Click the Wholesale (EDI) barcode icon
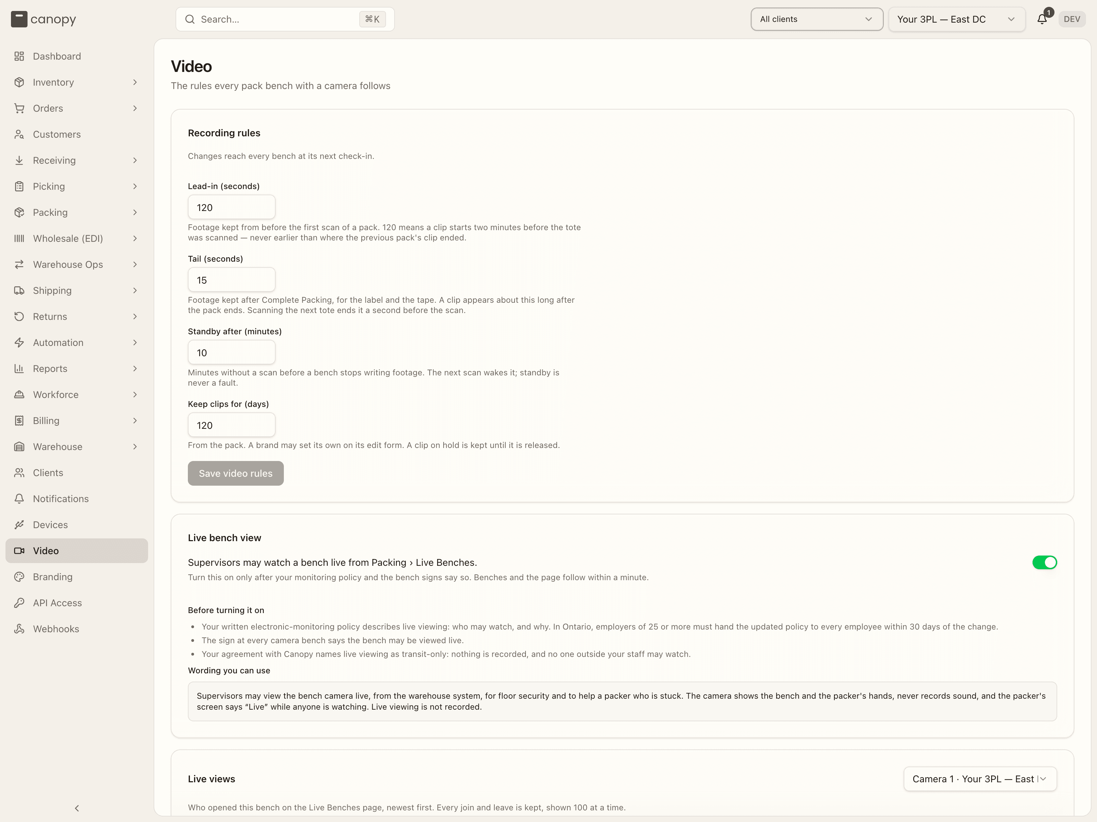The image size is (1097, 822). [19, 238]
